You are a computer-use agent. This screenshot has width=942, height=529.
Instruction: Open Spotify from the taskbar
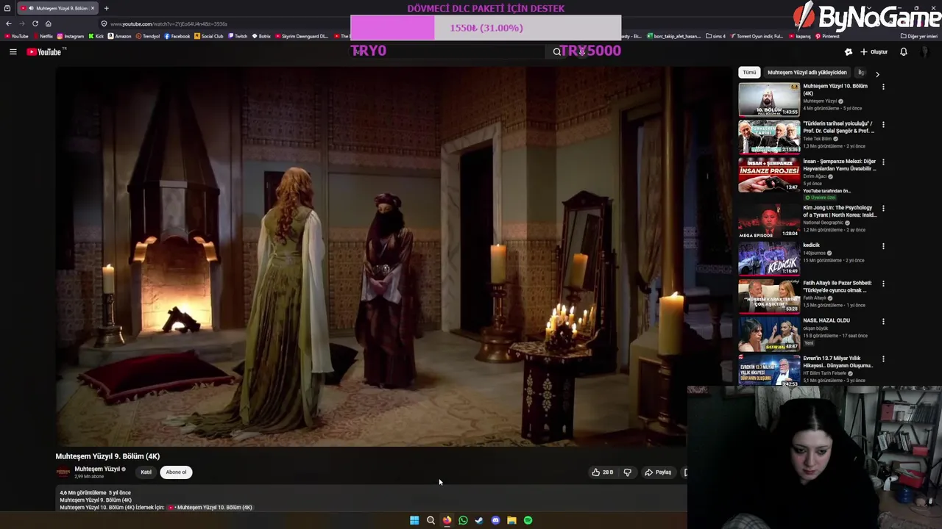pyautogui.click(x=528, y=520)
